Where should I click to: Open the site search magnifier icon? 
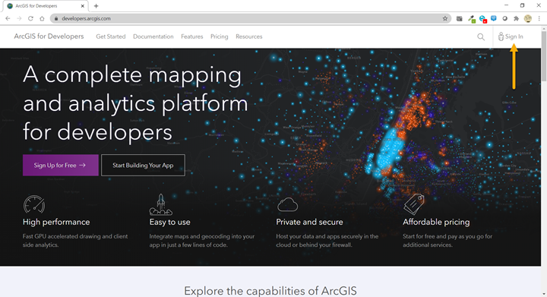coord(481,36)
